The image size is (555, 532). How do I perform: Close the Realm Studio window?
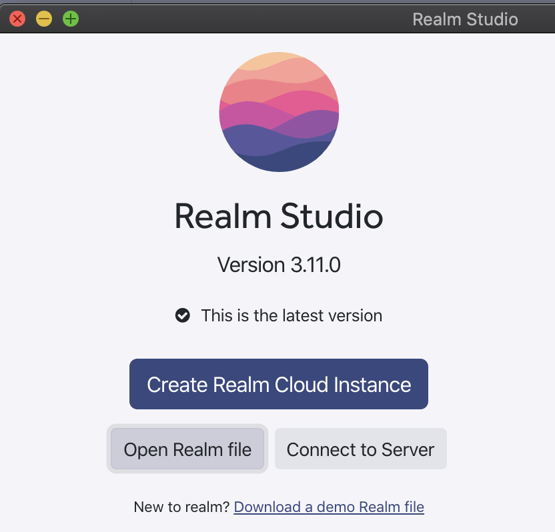[17, 19]
